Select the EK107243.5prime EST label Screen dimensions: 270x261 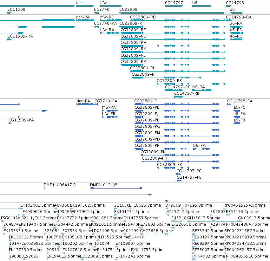(133, 256)
